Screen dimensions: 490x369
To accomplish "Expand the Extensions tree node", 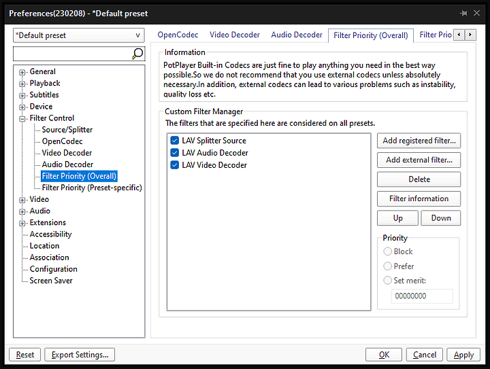I will coord(22,224).
